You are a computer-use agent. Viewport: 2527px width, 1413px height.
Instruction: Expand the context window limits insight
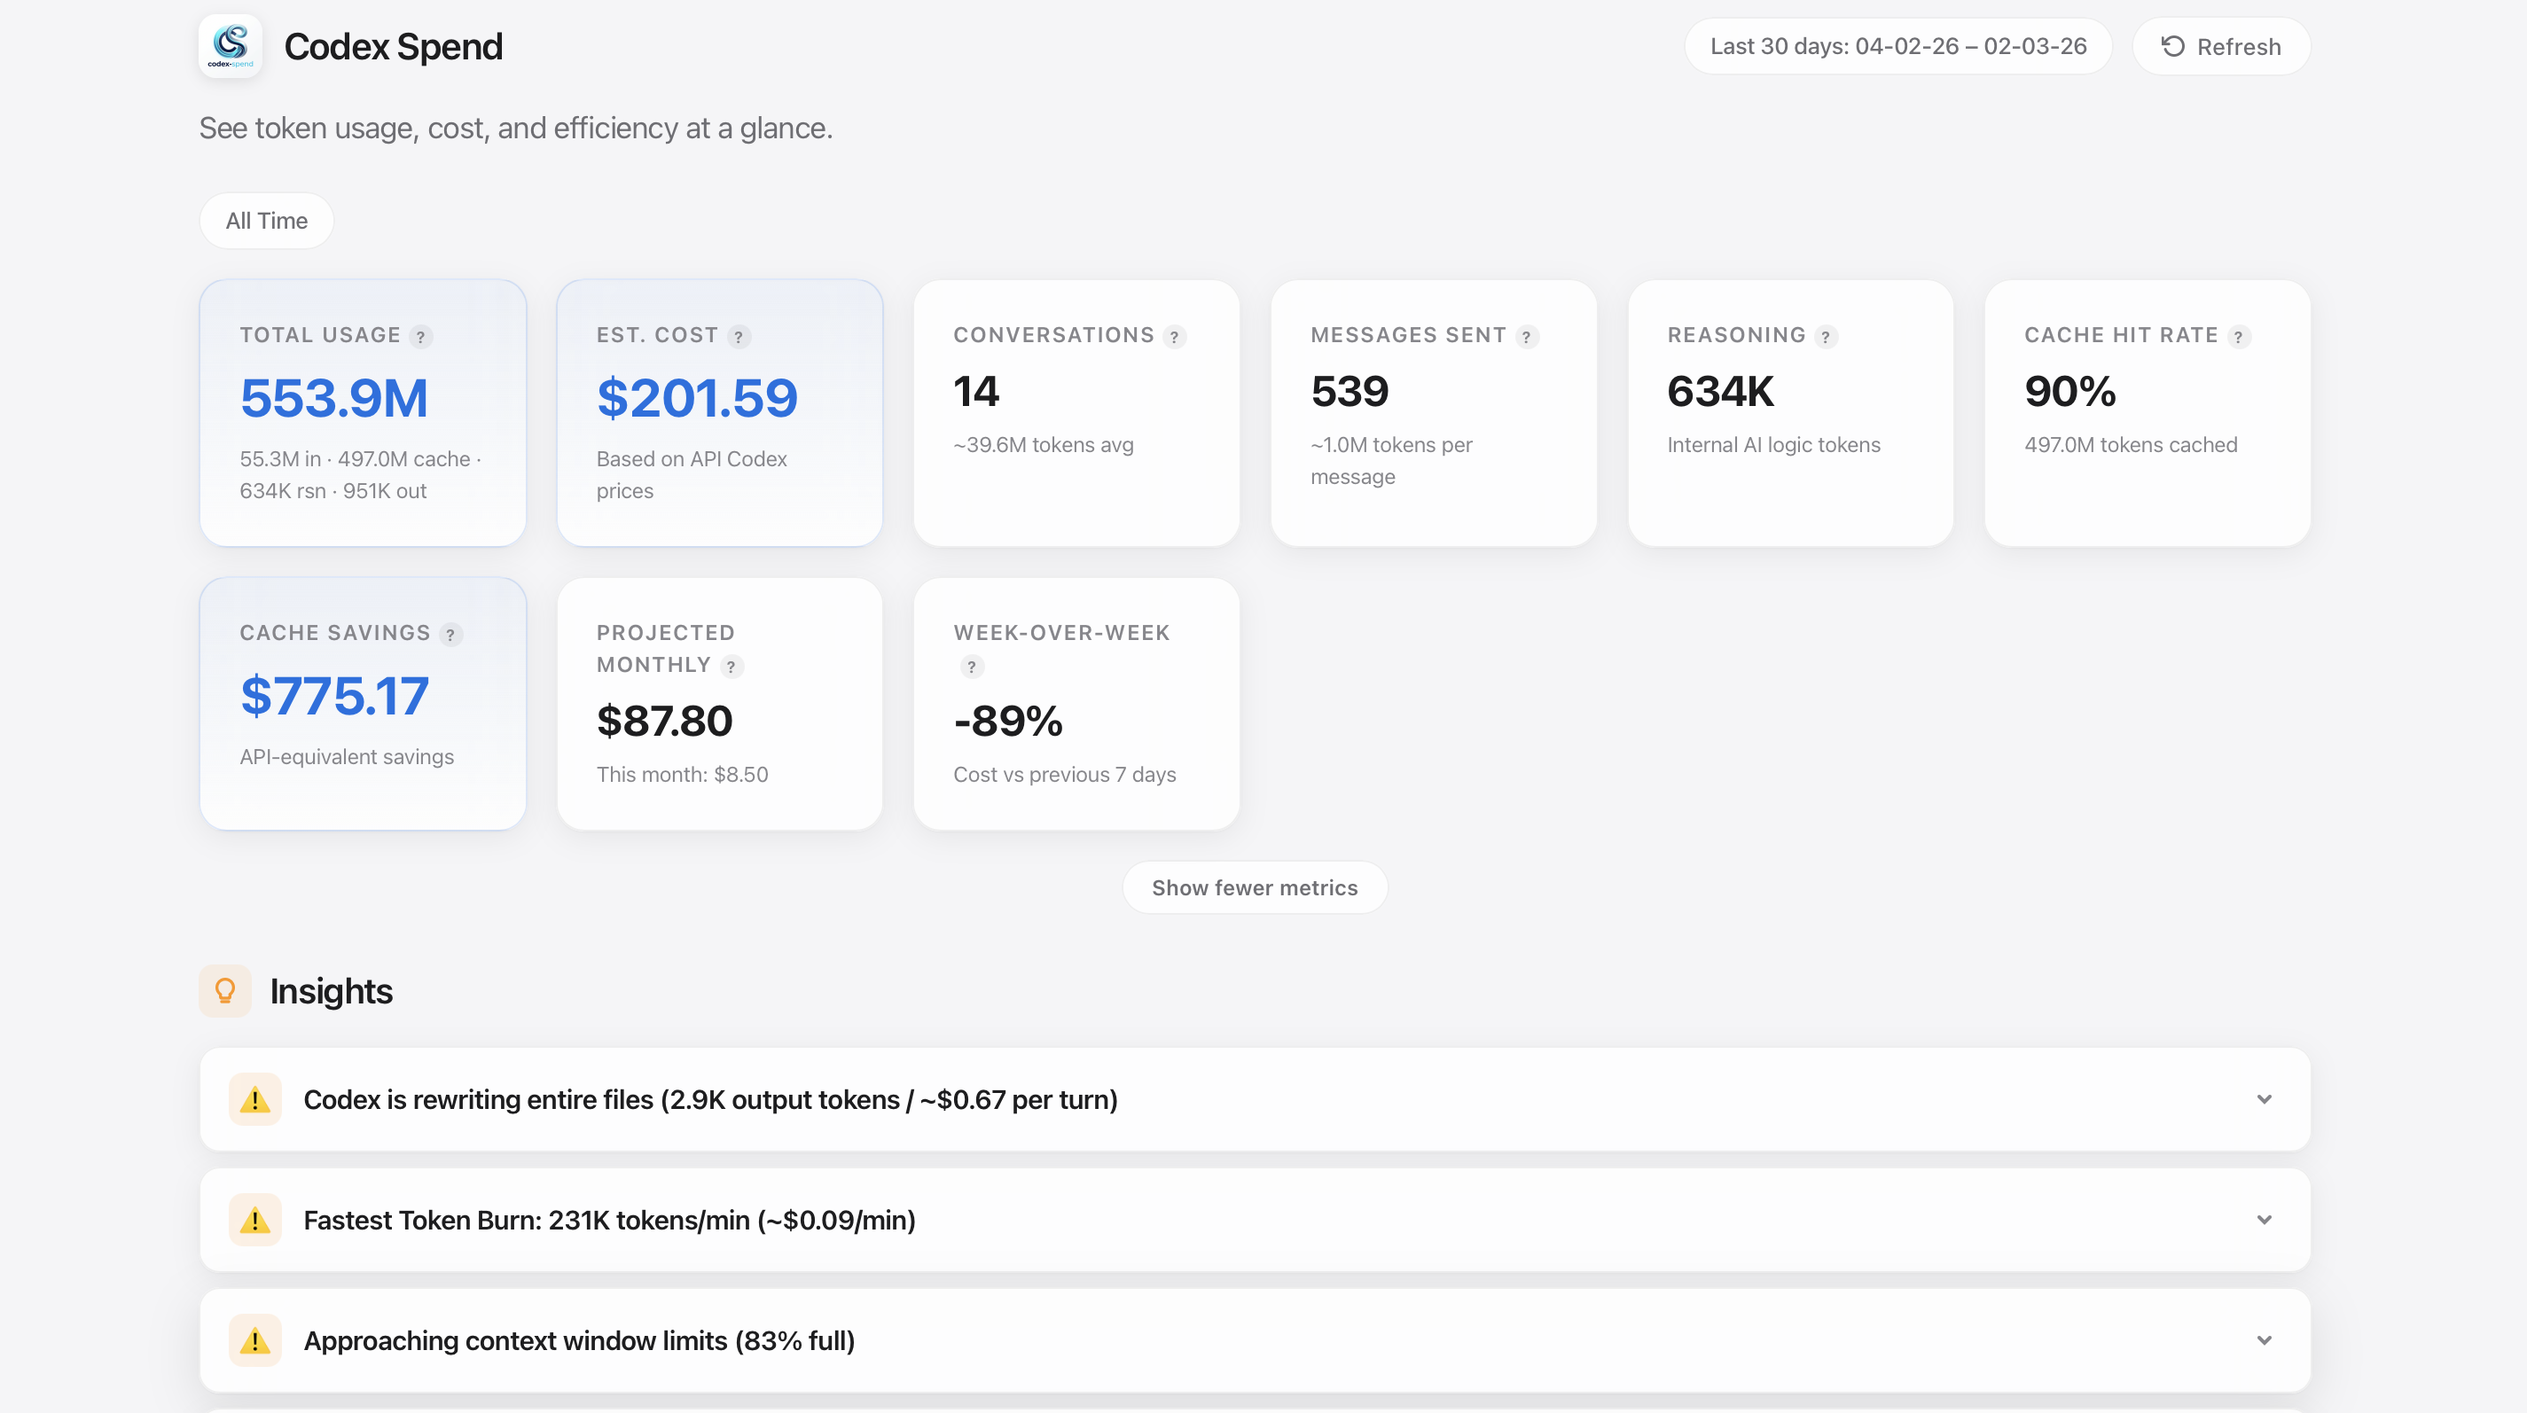(x=2263, y=1340)
